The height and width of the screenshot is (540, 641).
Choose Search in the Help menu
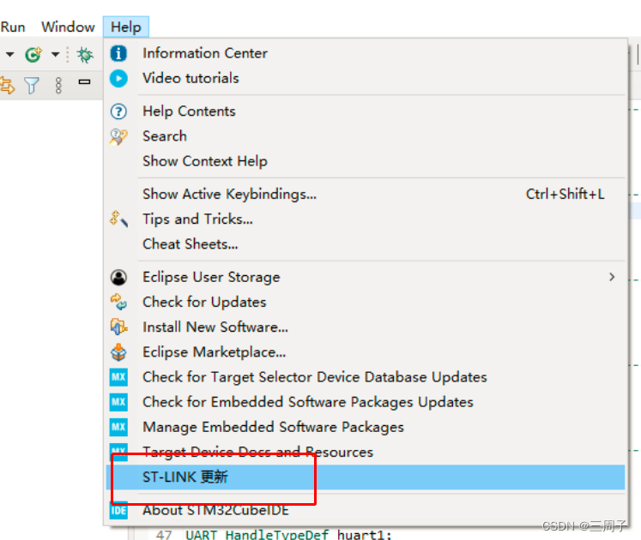[x=366, y=136]
